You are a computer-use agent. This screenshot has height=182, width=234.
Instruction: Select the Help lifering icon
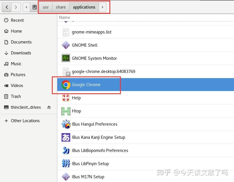coord(66,98)
